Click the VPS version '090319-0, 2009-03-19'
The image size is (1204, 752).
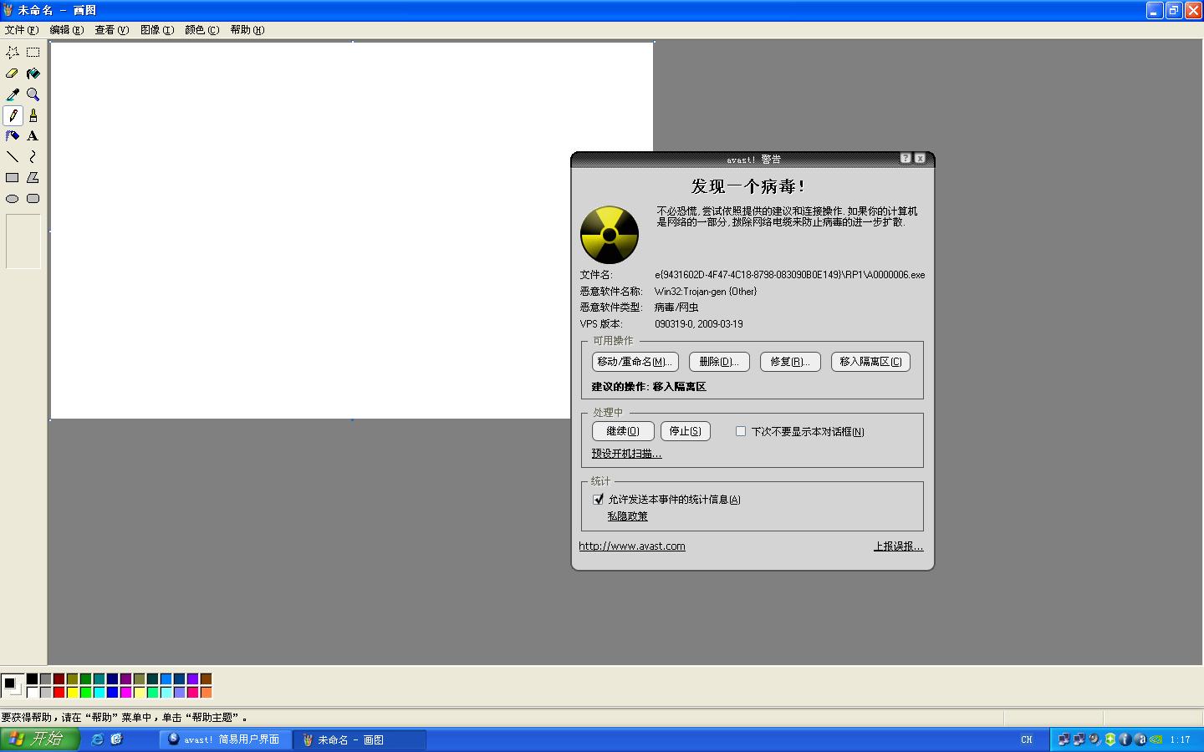click(699, 324)
